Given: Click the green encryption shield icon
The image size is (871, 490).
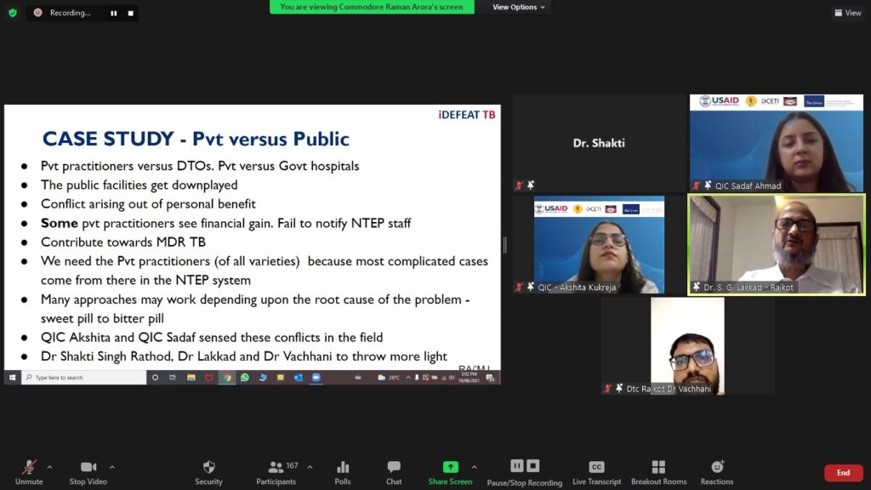Looking at the screenshot, I should click(x=13, y=13).
